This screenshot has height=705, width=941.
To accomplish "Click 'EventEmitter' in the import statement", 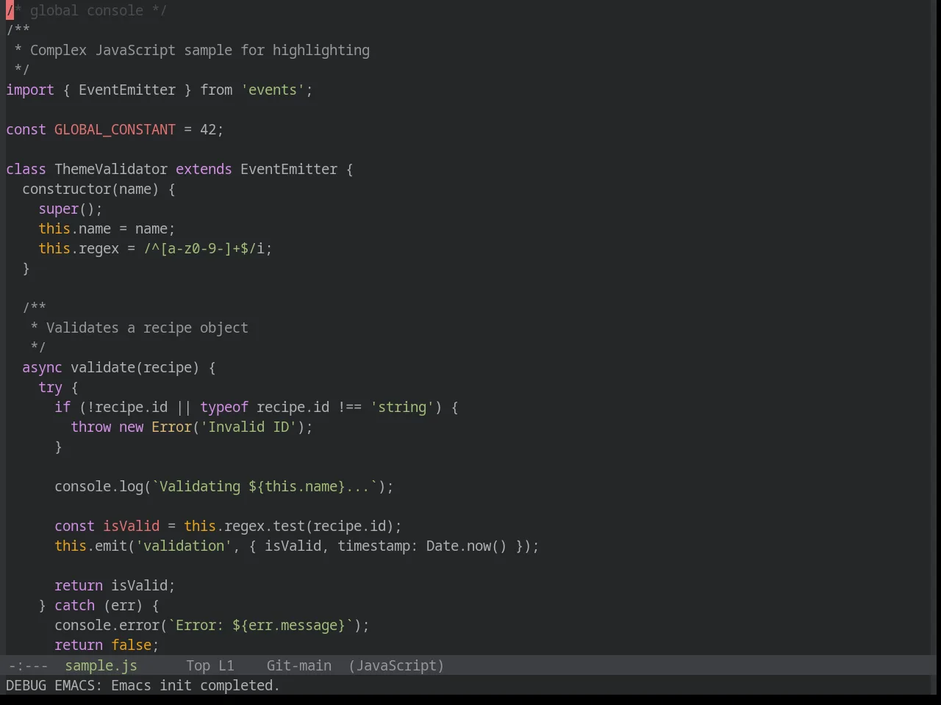I will (x=127, y=90).
